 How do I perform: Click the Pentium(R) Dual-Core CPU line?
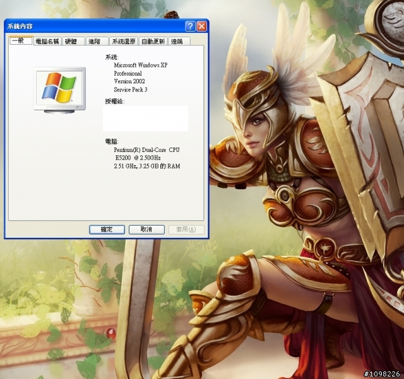click(146, 150)
